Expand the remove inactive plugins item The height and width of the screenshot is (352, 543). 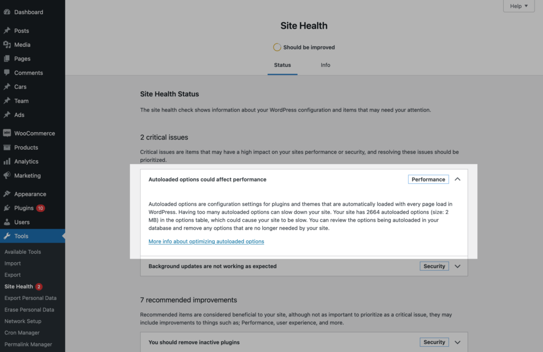tap(458, 342)
